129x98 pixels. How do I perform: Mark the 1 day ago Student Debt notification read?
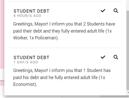click(103, 57)
